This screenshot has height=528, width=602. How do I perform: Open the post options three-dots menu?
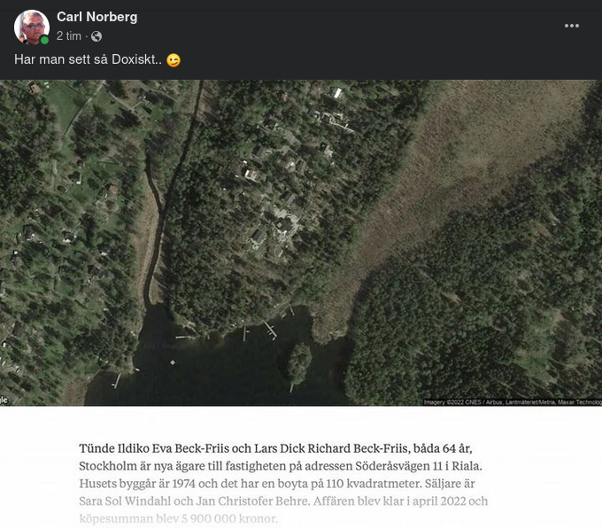[x=572, y=26]
